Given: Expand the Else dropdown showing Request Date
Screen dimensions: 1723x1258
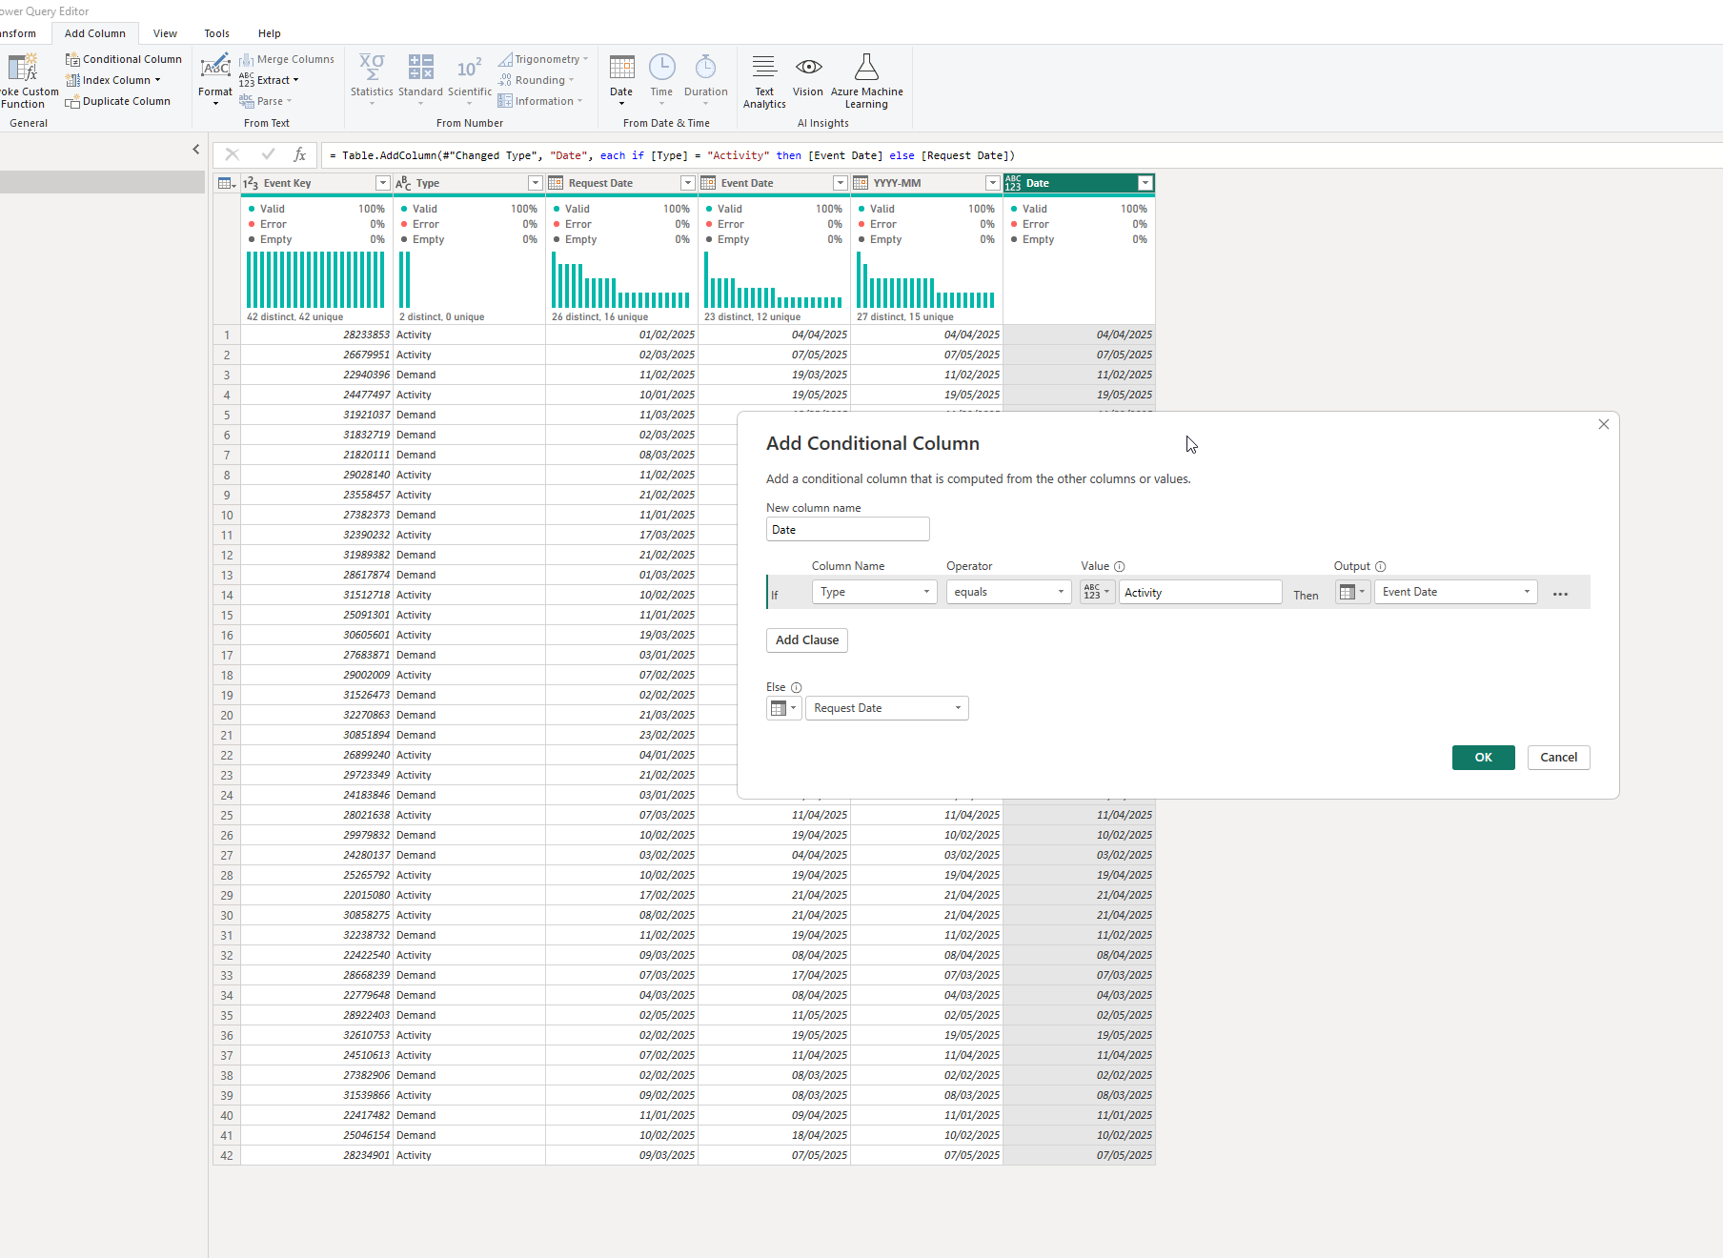Looking at the screenshot, I should click(886, 708).
